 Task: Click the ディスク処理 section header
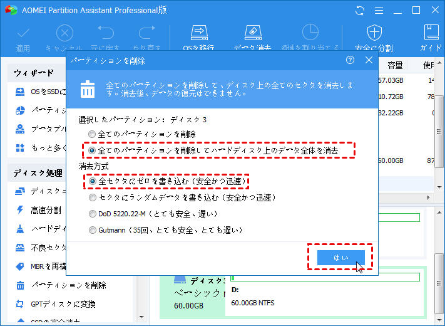[x=38, y=173]
